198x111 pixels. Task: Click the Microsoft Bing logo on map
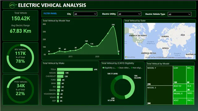(x=130, y=57)
